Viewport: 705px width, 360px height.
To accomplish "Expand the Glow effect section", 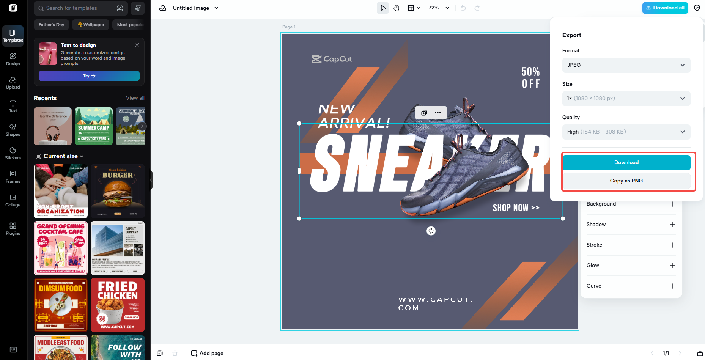I will click(x=672, y=266).
